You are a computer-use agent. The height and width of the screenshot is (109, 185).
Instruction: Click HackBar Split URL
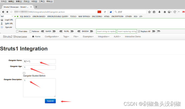coord(9,24)
